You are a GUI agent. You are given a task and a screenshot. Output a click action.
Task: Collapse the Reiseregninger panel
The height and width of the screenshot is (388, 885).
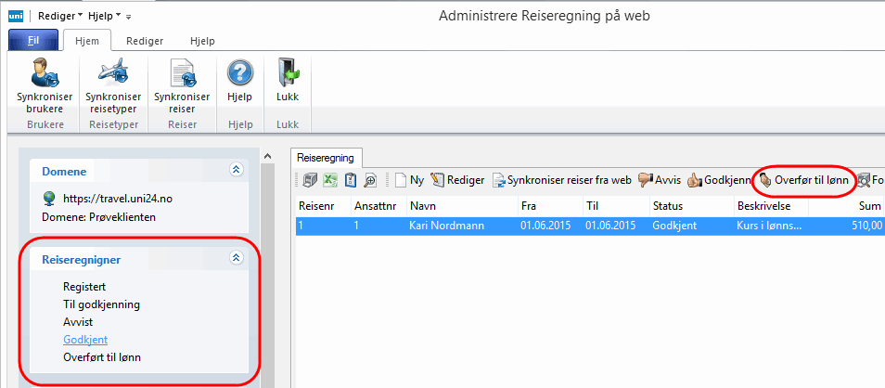tap(236, 259)
